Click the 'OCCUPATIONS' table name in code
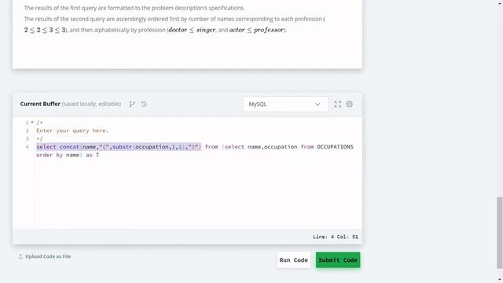Image resolution: width=503 pixels, height=283 pixels. point(335,147)
